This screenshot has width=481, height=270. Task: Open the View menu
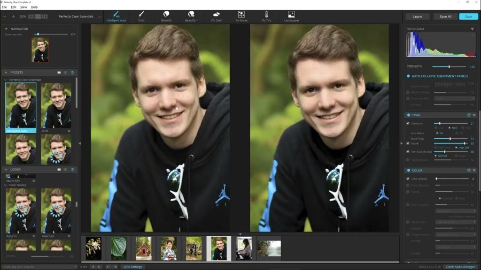click(x=23, y=7)
